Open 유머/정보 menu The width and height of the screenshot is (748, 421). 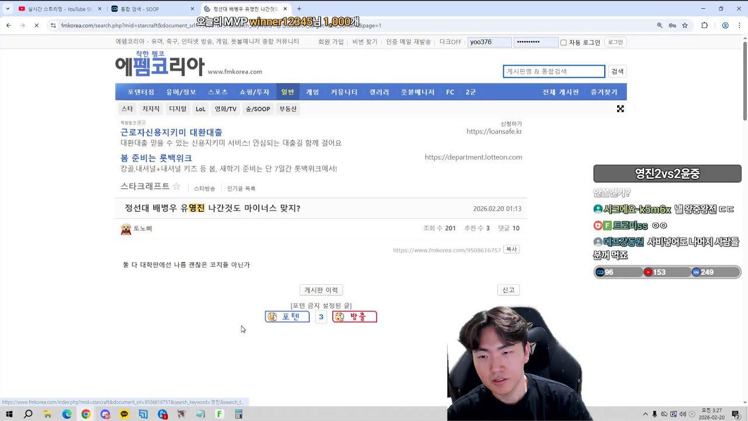(181, 92)
